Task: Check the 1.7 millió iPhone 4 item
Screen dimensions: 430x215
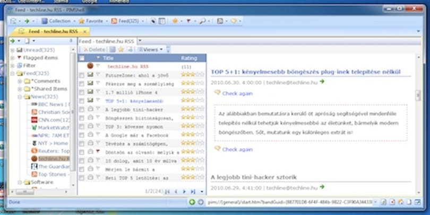Action: pyautogui.click(x=81, y=93)
